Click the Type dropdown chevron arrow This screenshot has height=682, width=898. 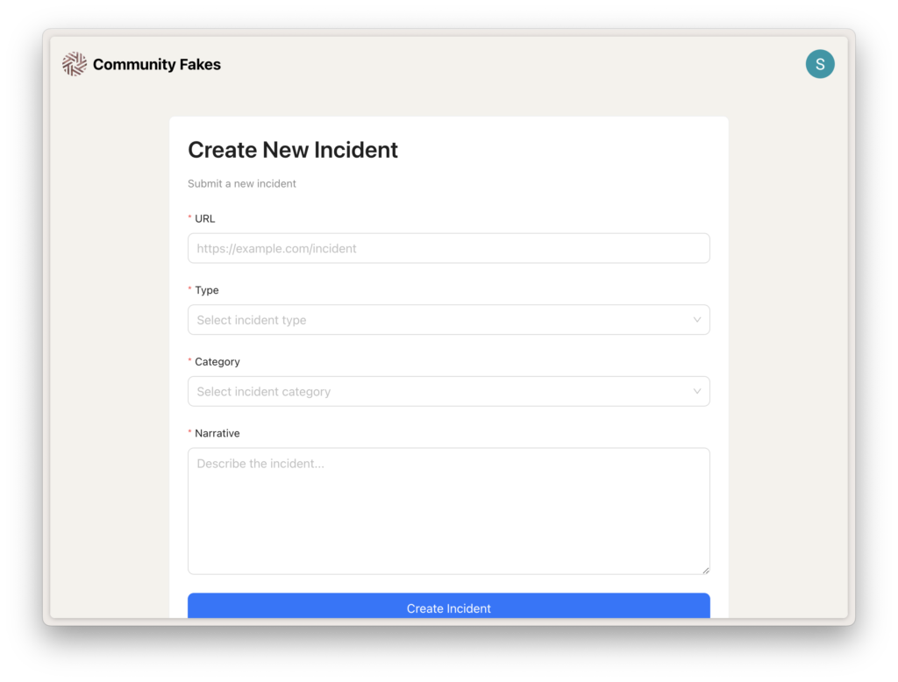[x=697, y=320]
